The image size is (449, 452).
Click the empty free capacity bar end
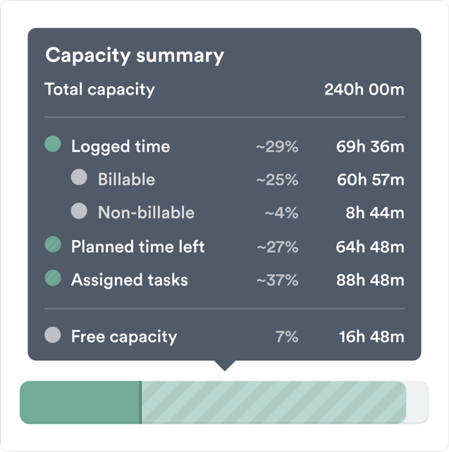(x=417, y=403)
